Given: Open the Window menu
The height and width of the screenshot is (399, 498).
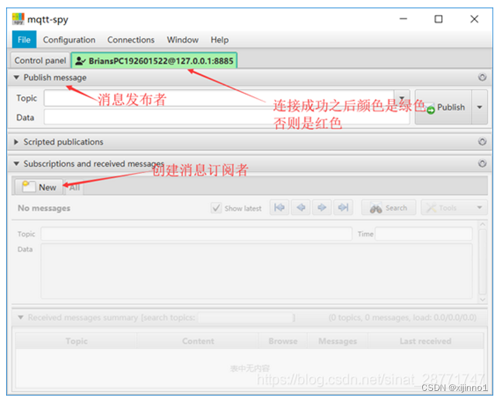Looking at the screenshot, I should tap(183, 40).
